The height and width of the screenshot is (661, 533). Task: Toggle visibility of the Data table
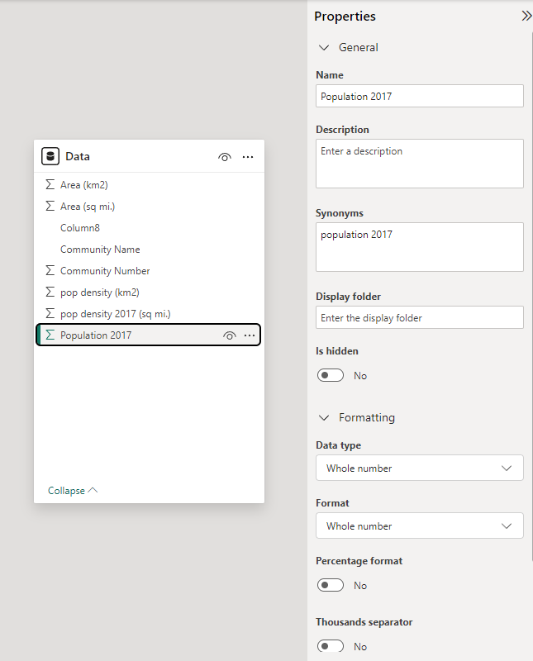pos(224,157)
